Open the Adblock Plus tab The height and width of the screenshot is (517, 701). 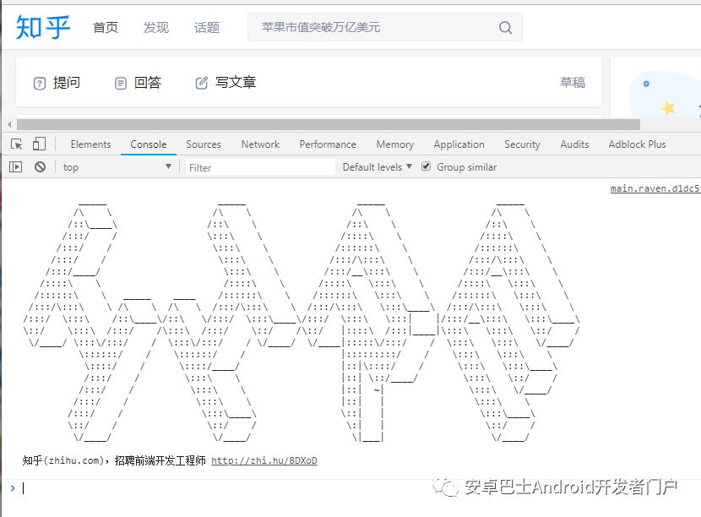(x=637, y=144)
